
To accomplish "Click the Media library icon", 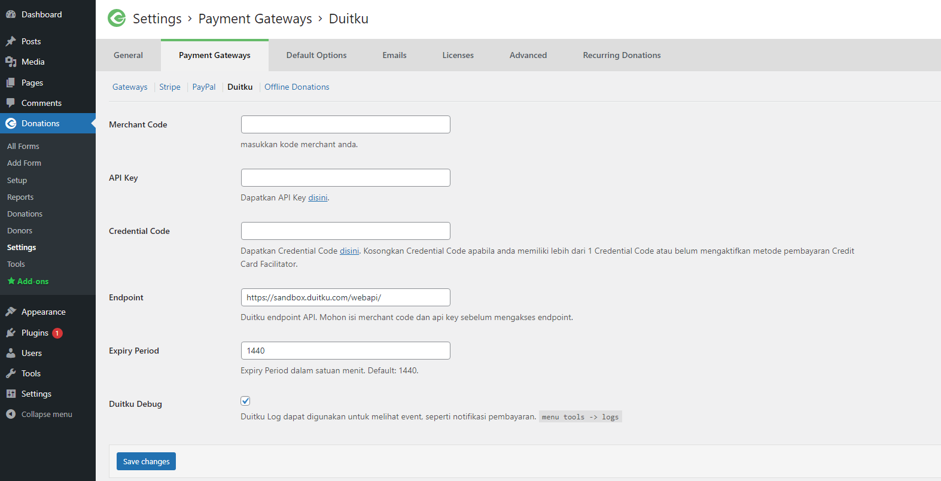I will tap(11, 62).
